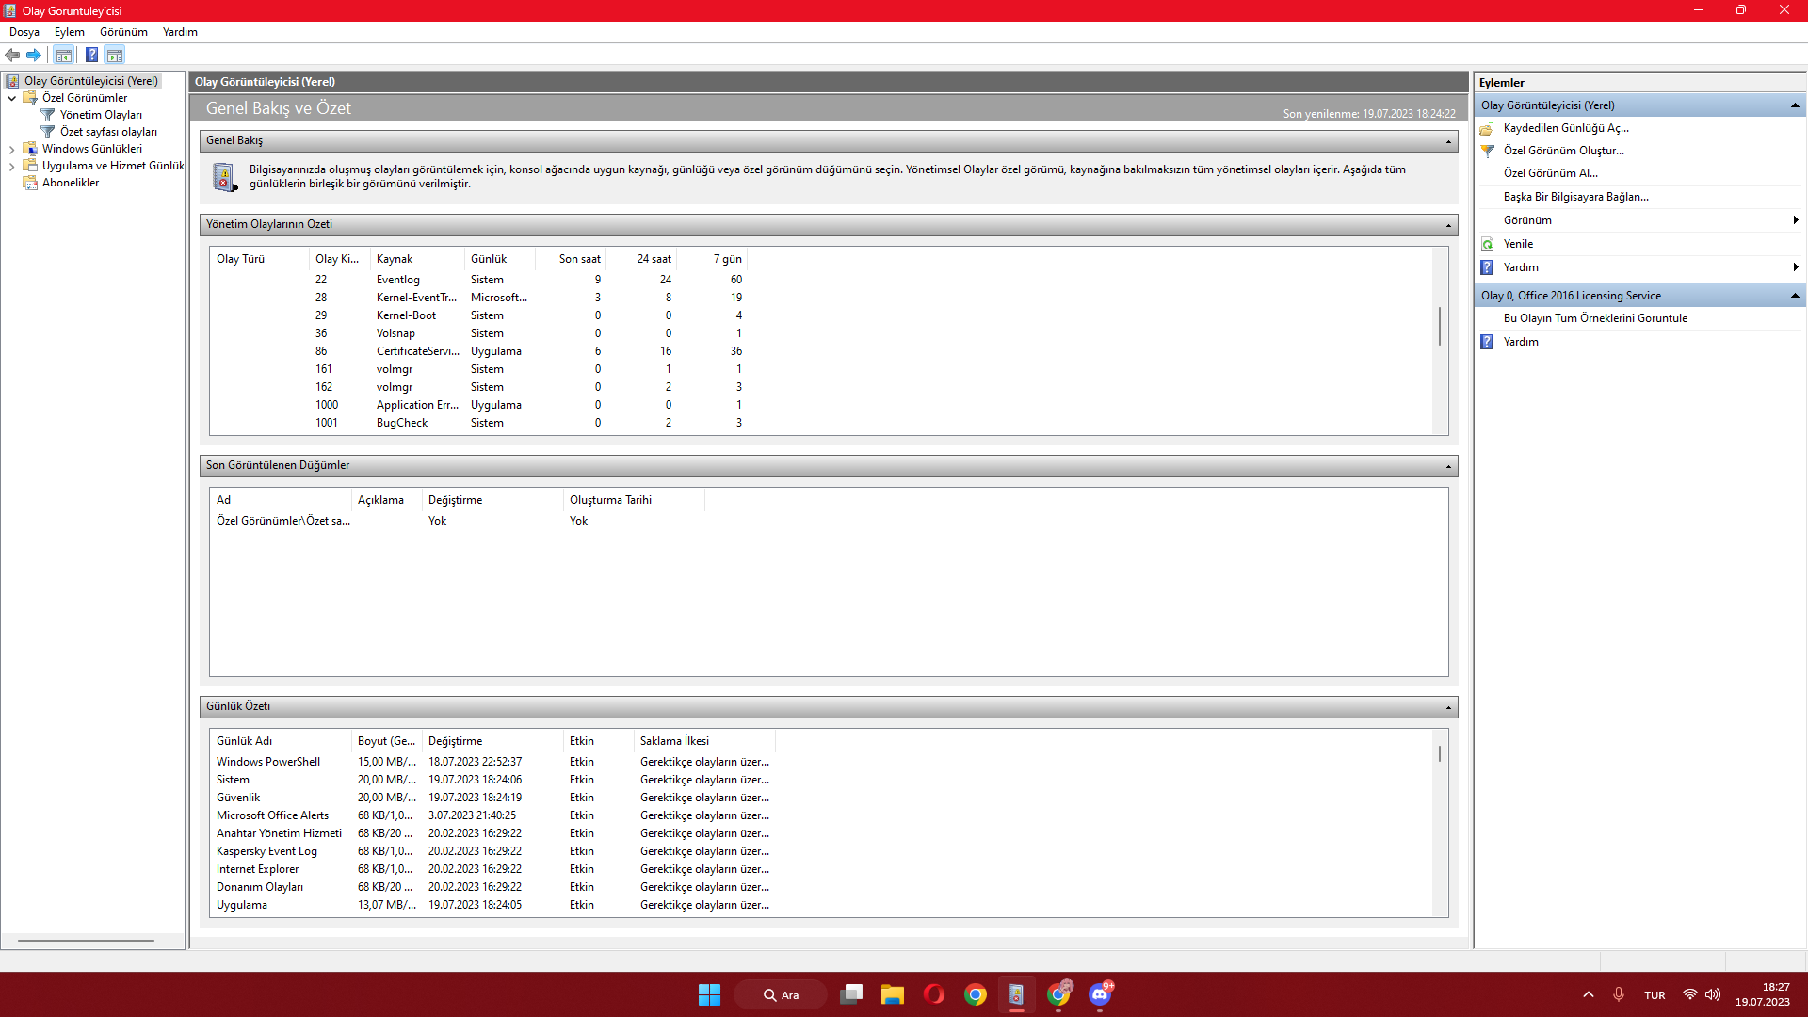This screenshot has height=1017, width=1808.
Task: Click Bu Olayın Tüm Örneklerini Görüntüle
Action: (1595, 318)
